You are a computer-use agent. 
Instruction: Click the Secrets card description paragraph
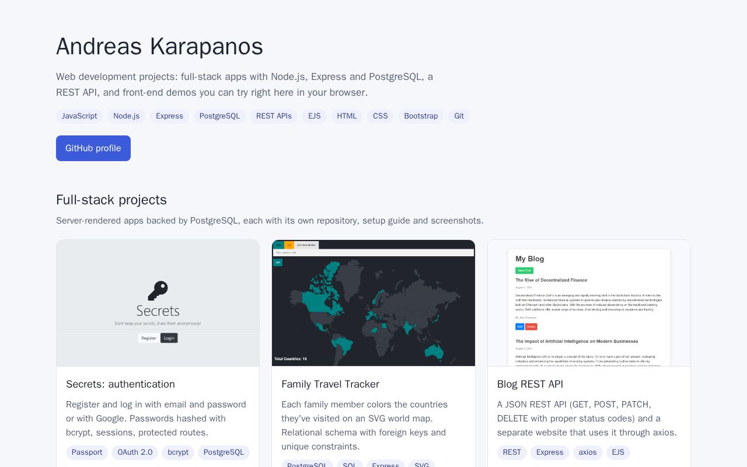156,419
